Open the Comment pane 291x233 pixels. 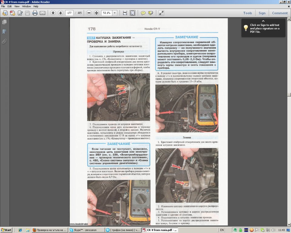coord(280,13)
